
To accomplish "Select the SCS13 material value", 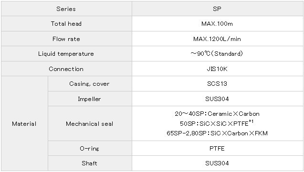I will click(217, 84).
